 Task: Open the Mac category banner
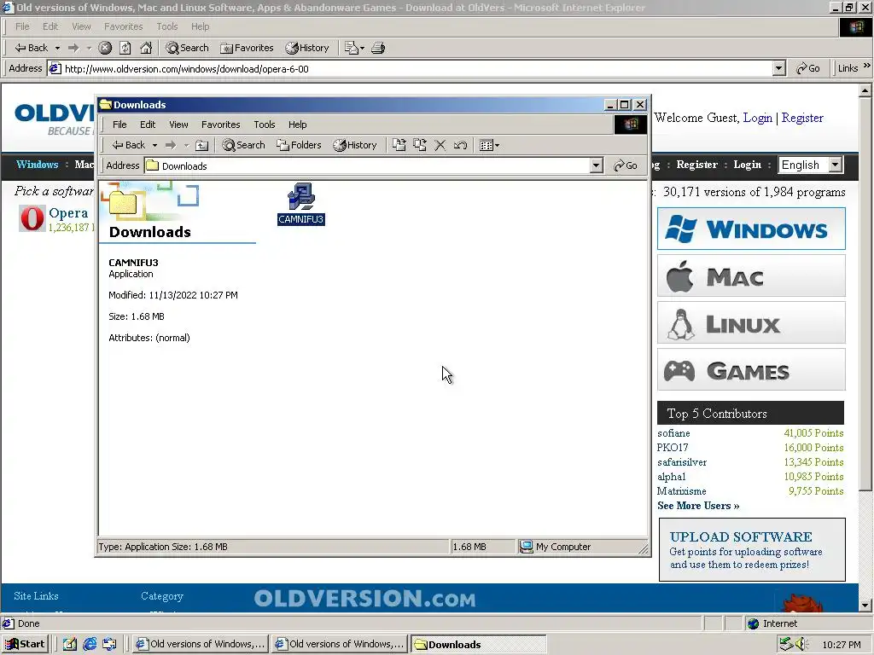(x=751, y=275)
